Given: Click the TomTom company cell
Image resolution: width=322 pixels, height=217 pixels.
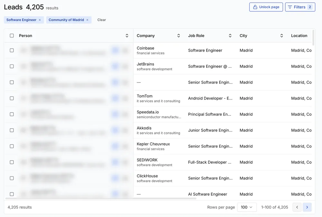Looking at the screenshot, I should 158,98.
